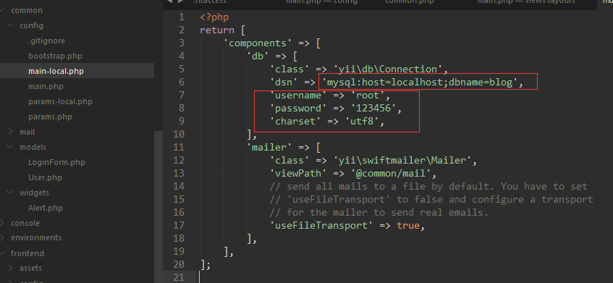Select params-local.php in the file tree
This screenshot has height=283, width=613.
(60, 101)
